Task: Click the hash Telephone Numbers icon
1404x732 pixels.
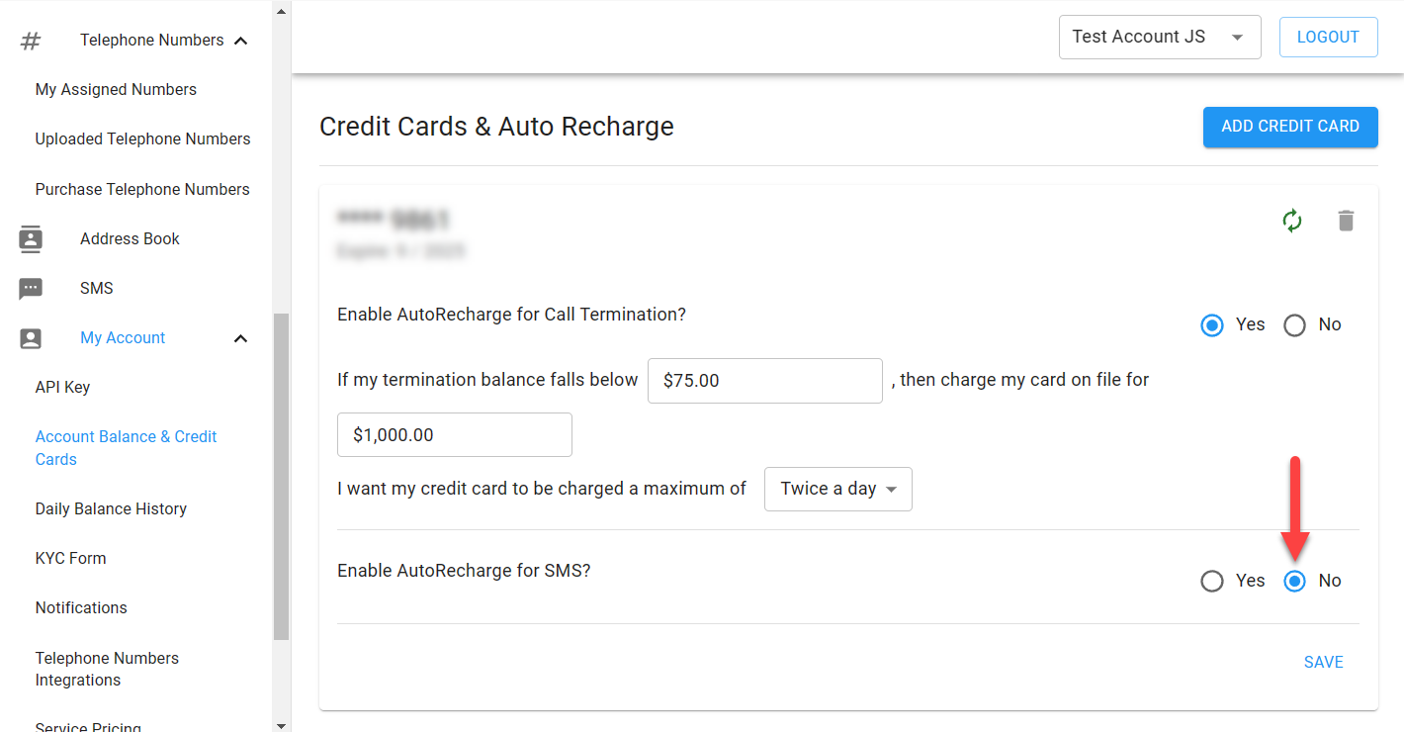Action: pos(31,41)
